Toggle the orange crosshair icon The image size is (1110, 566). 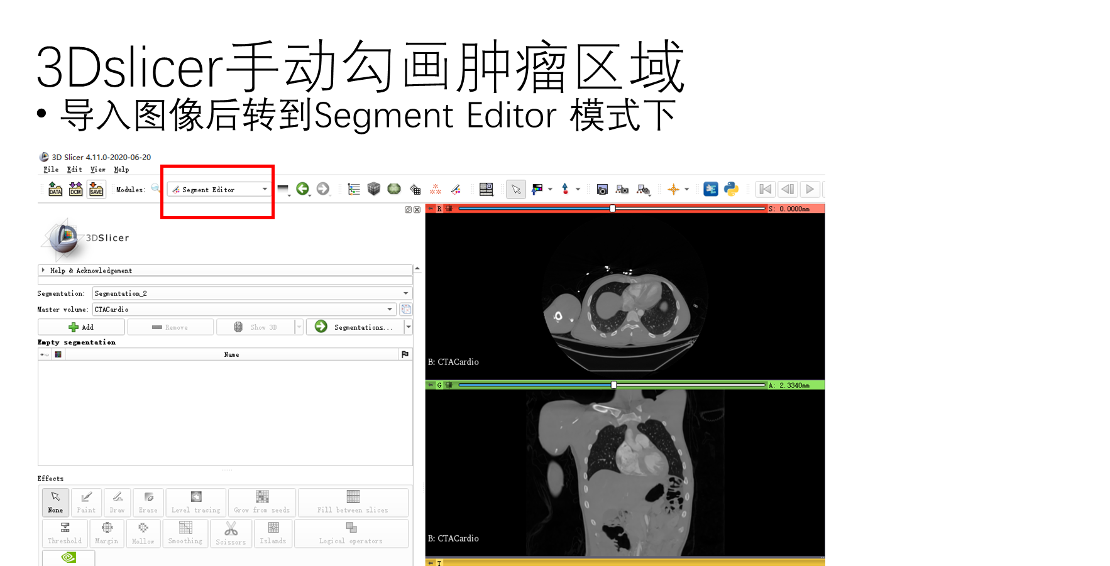[673, 189]
